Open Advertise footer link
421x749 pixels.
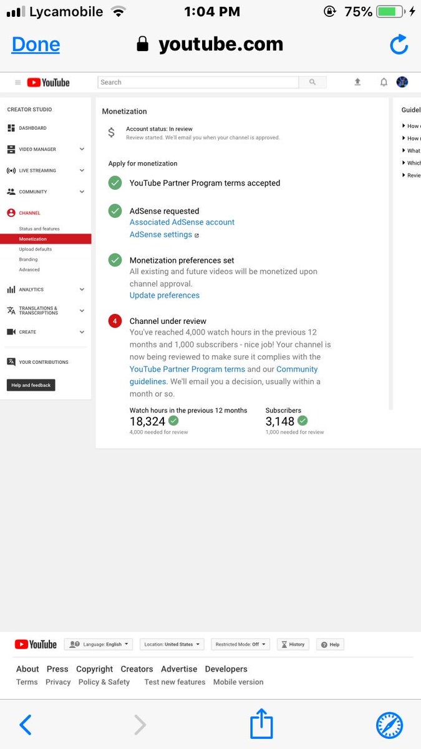click(x=179, y=669)
